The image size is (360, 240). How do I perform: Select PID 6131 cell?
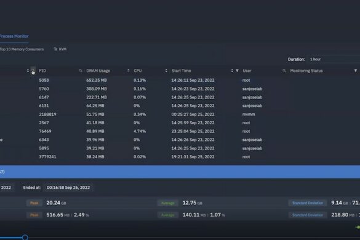[x=44, y=106]
